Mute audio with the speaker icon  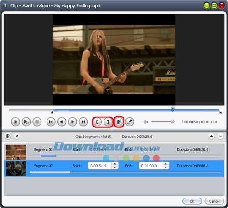[x=146, y=122]
